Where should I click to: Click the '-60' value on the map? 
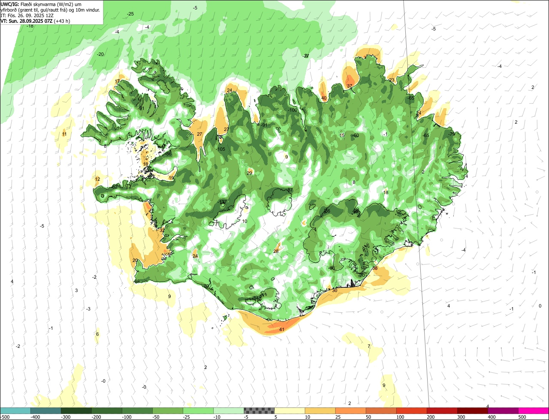pyautogui.click(x=355, y=135)
